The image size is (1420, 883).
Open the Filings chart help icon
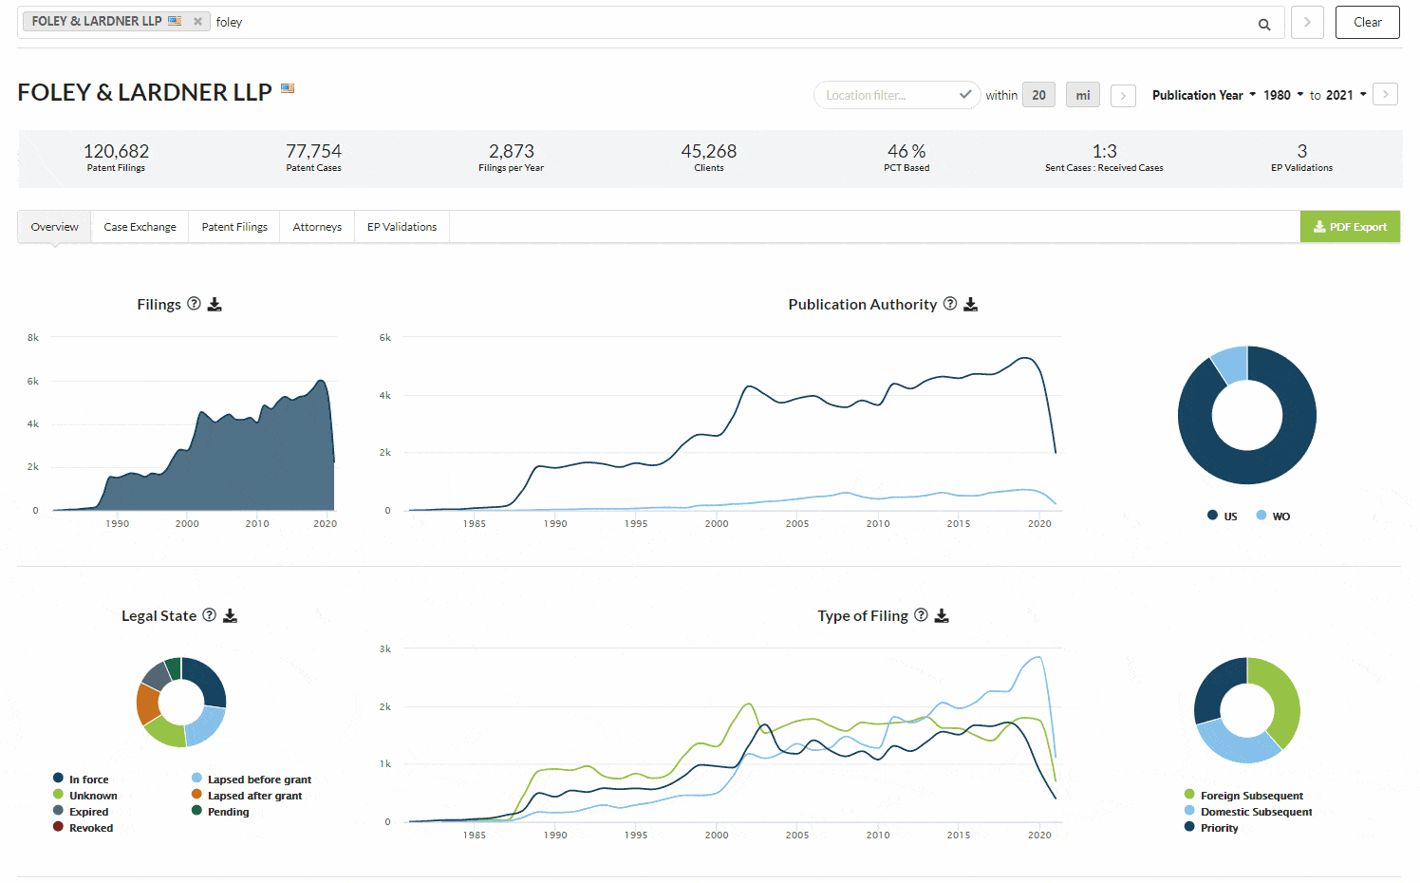pyautogui.click(x=194, y=304)
